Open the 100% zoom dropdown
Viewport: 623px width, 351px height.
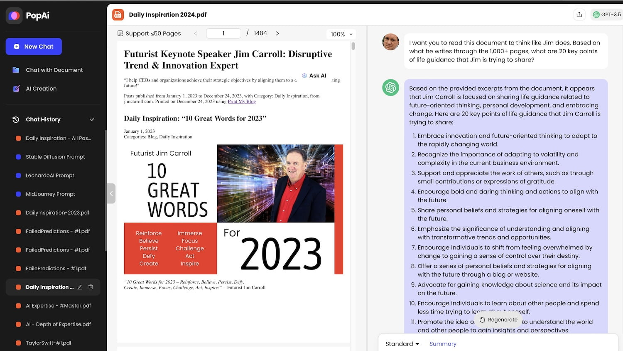[341, 34]
